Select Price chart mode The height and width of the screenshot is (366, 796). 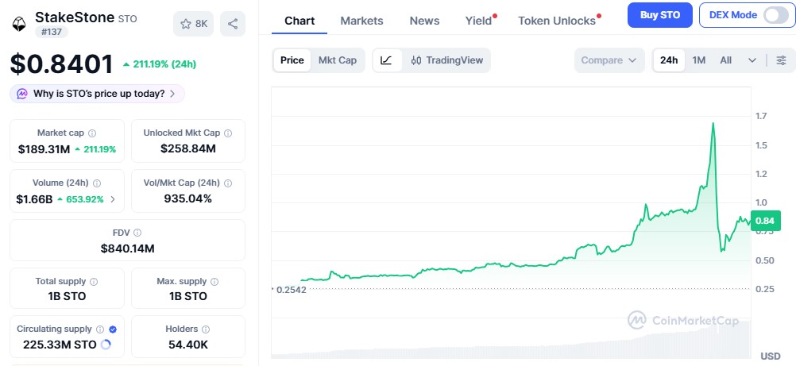(x=292, y=60)
